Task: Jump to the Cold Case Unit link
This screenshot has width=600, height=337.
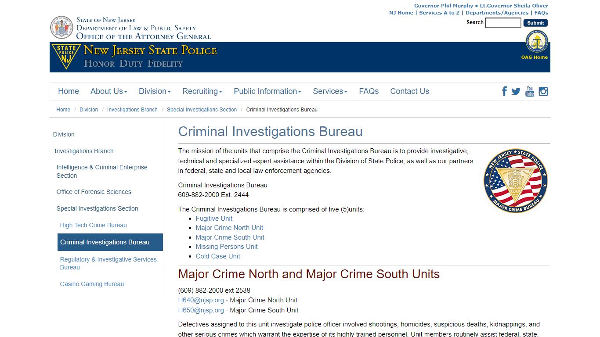Action: (x=218, y=256)
